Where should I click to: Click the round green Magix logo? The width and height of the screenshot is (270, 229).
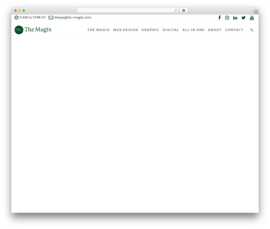pos(19,30)
